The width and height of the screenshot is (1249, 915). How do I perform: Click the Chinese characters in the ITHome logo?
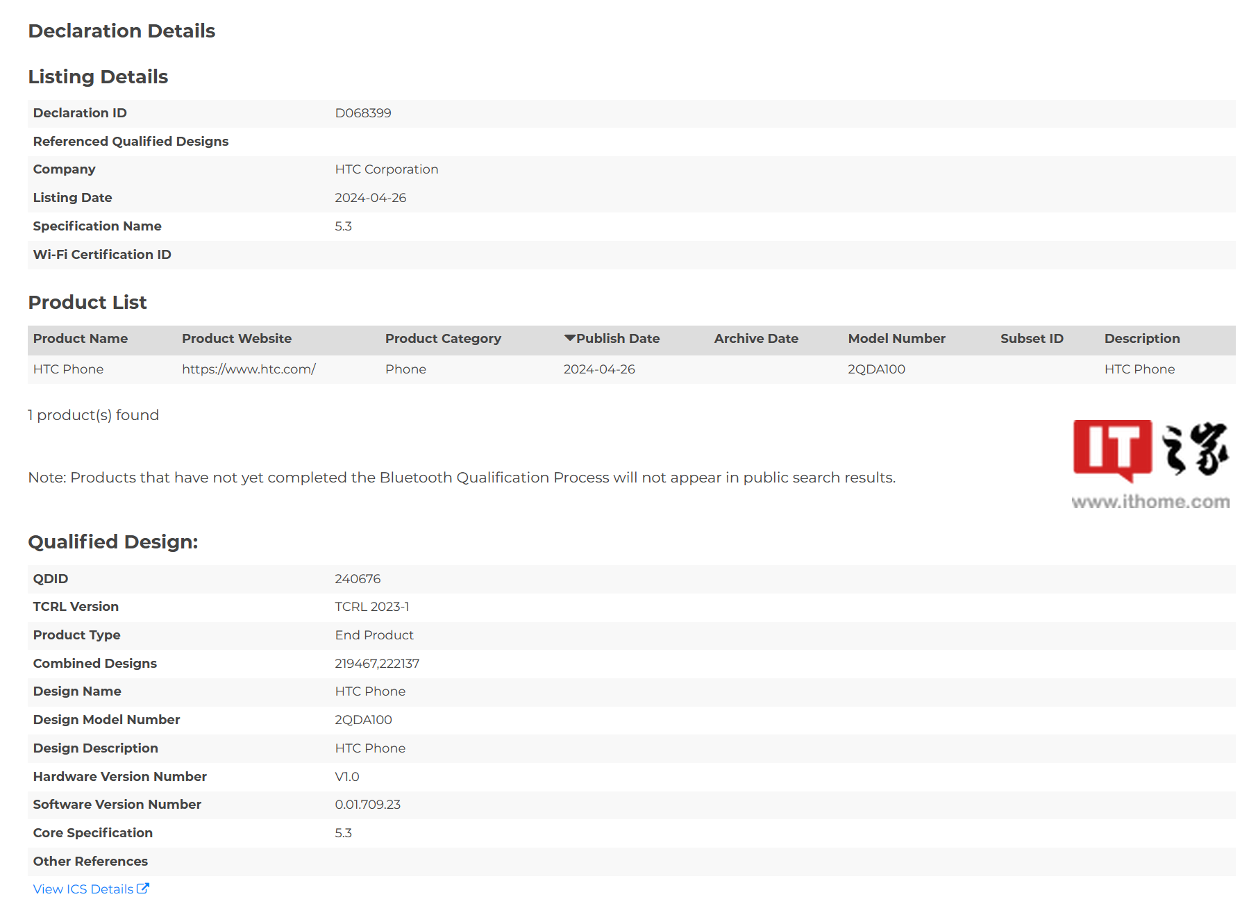1195,449
